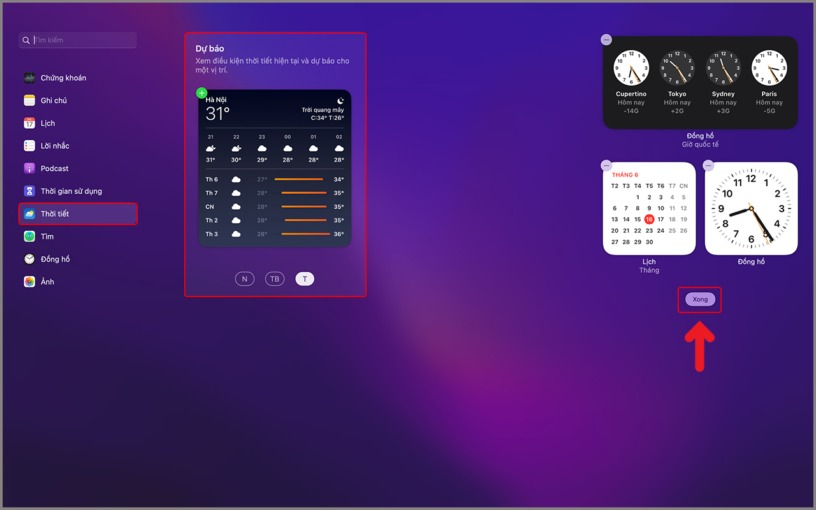Remove the Tháng 6 calendar widget
816x510 pixels.
pyautogui.click(x=606, y=166)
